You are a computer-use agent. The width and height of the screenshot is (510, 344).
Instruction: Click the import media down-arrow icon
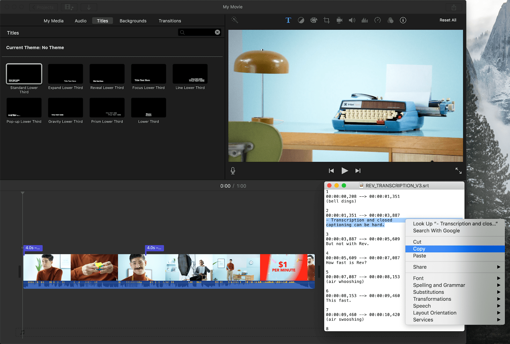click(x=89, y=7)
